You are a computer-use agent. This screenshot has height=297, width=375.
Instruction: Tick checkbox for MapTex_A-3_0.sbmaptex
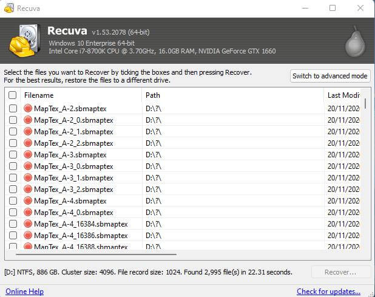pos(13,166)
